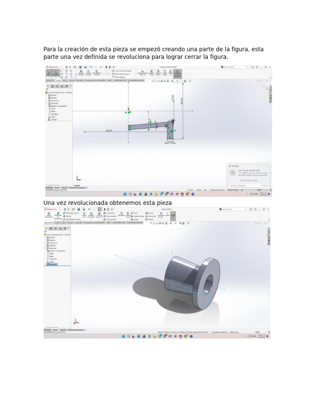314x419 pixels.
Task: Click Saliente/Base barrido command
Action: (x=72, y=213)
